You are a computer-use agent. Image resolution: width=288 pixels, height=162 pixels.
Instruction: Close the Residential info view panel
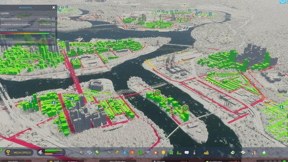[53, 7]
